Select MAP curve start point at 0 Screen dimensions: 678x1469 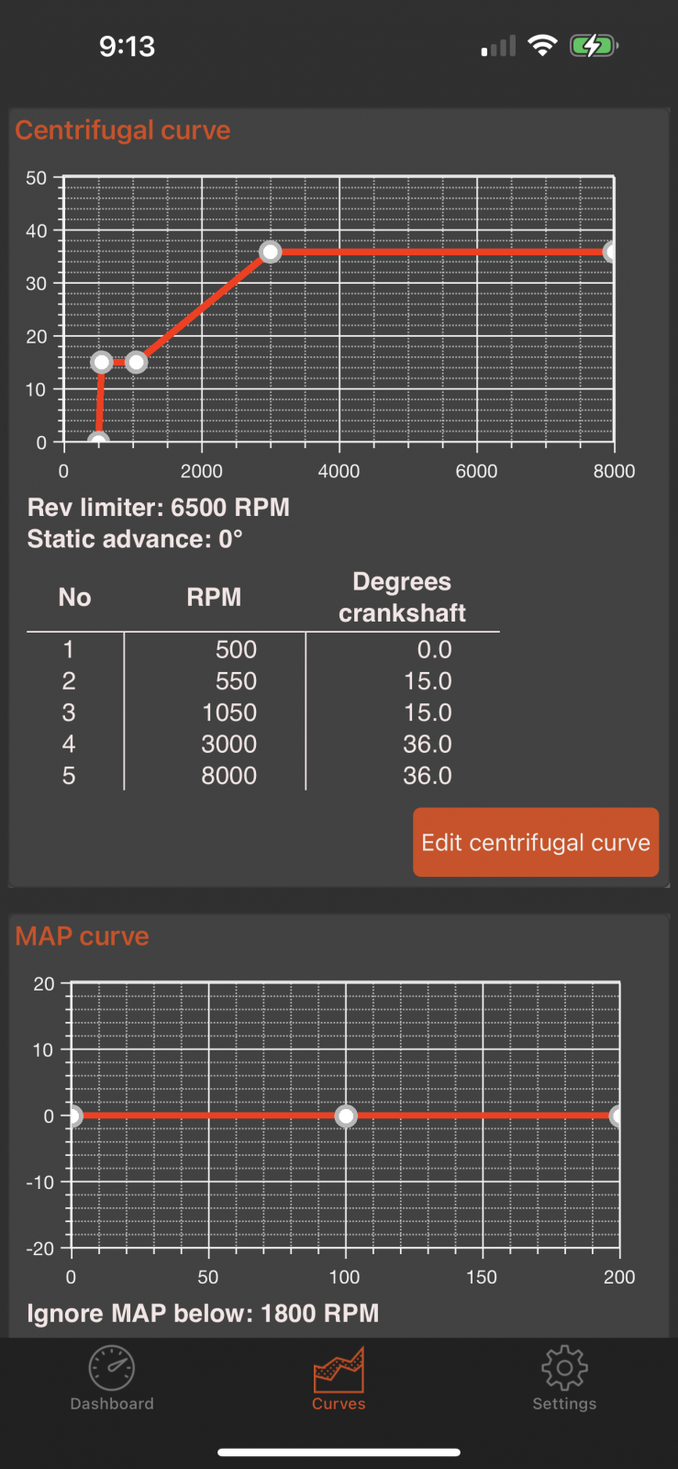coord(73,1116)
